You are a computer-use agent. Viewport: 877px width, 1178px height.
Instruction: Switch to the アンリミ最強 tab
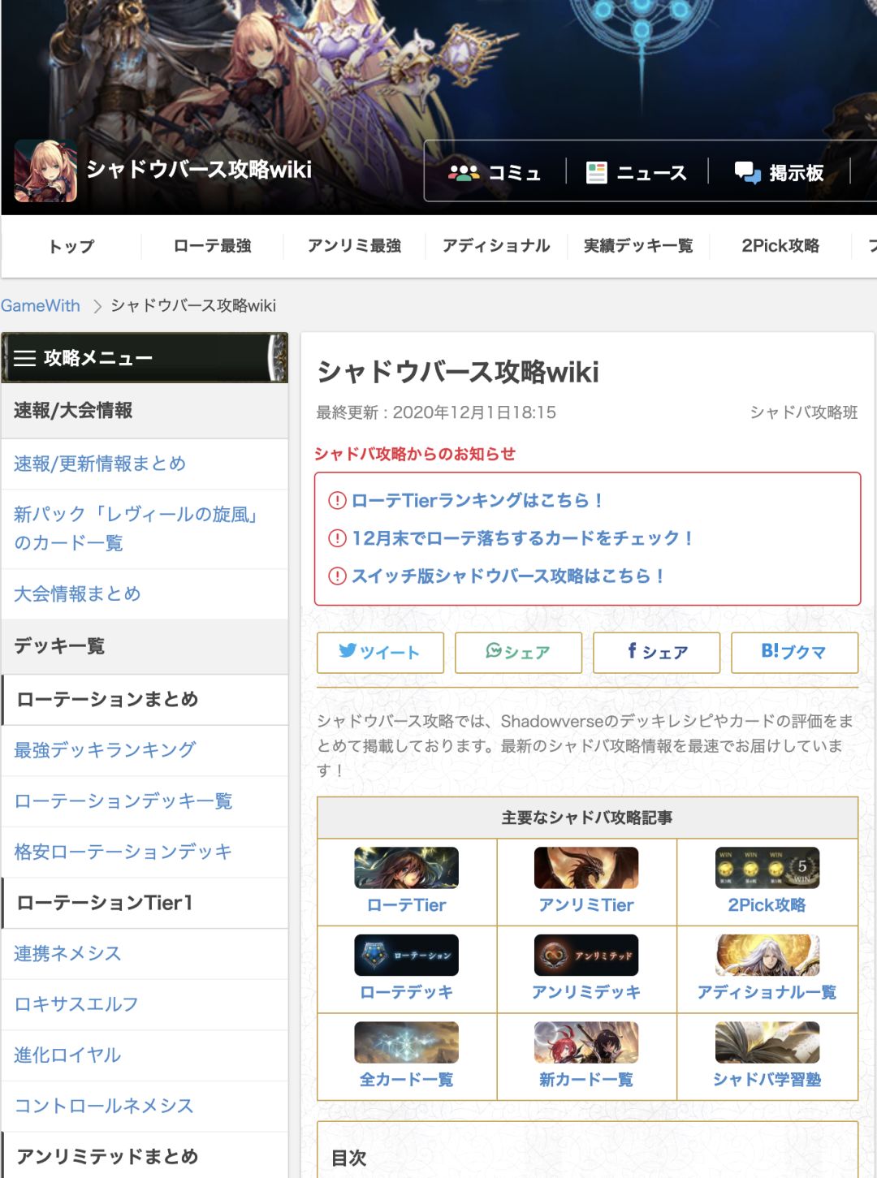pyautogui.click(x=355, y=246)
